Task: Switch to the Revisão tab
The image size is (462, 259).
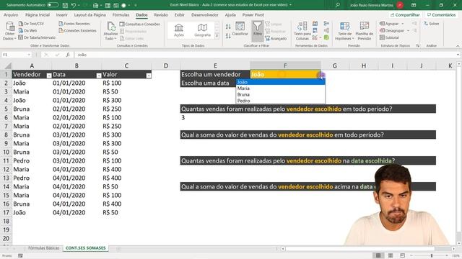Action: [x=161, y=14]
